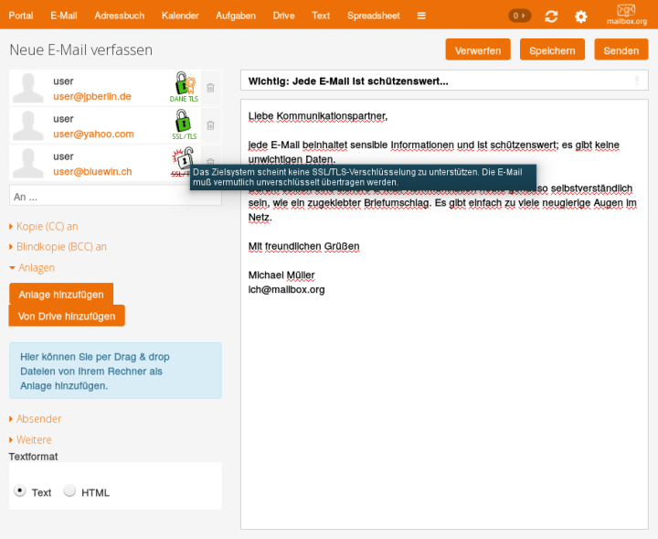This screenshot has height=539, width=658.
Task: Delete user@yahoo.com recipient via trash icon
Action: coord(210,125)
